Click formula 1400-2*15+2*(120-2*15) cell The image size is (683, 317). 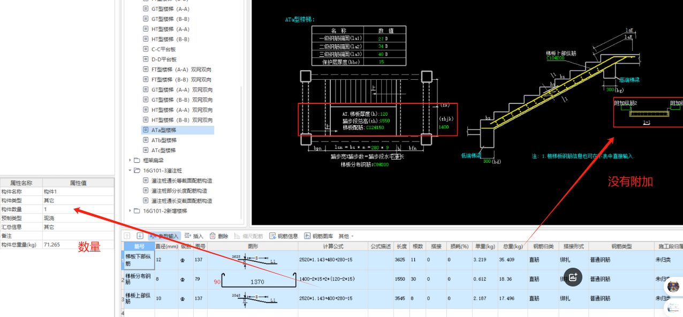point(332,279)
